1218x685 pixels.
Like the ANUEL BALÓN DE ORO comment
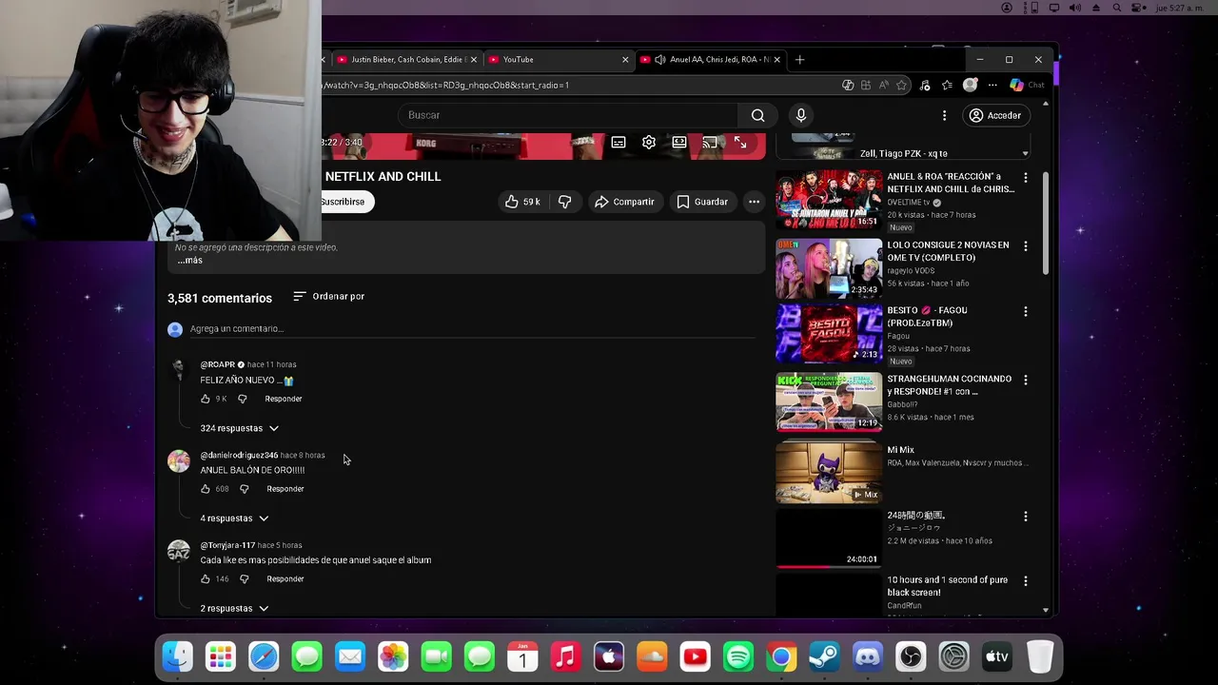tap(206, 489)
